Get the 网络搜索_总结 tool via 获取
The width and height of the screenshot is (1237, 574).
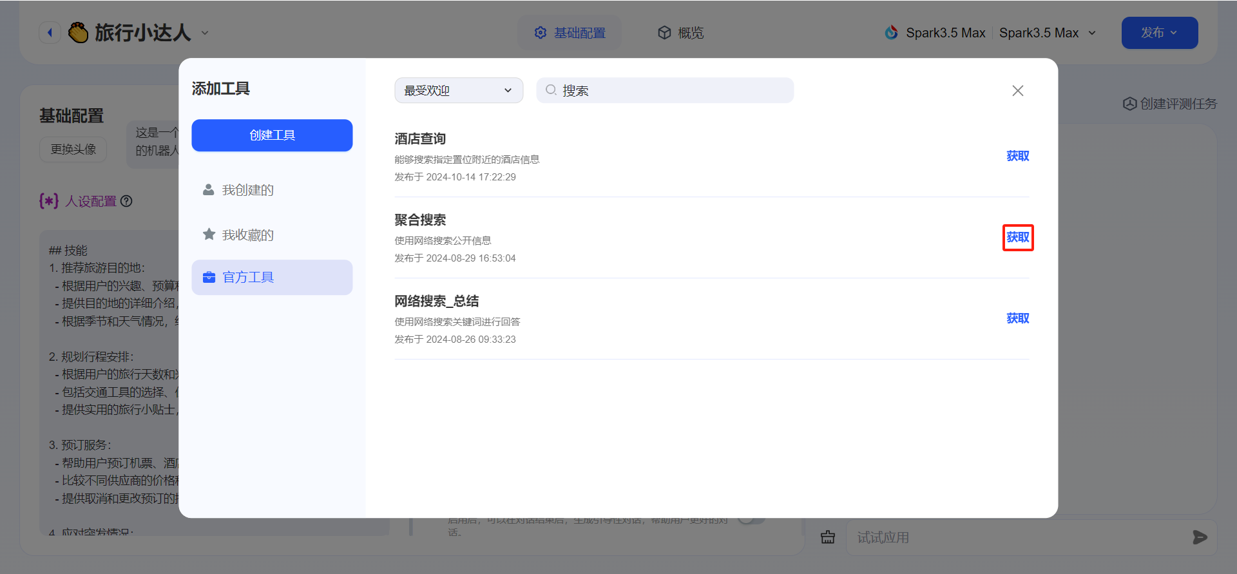[x=1018, y=318]
